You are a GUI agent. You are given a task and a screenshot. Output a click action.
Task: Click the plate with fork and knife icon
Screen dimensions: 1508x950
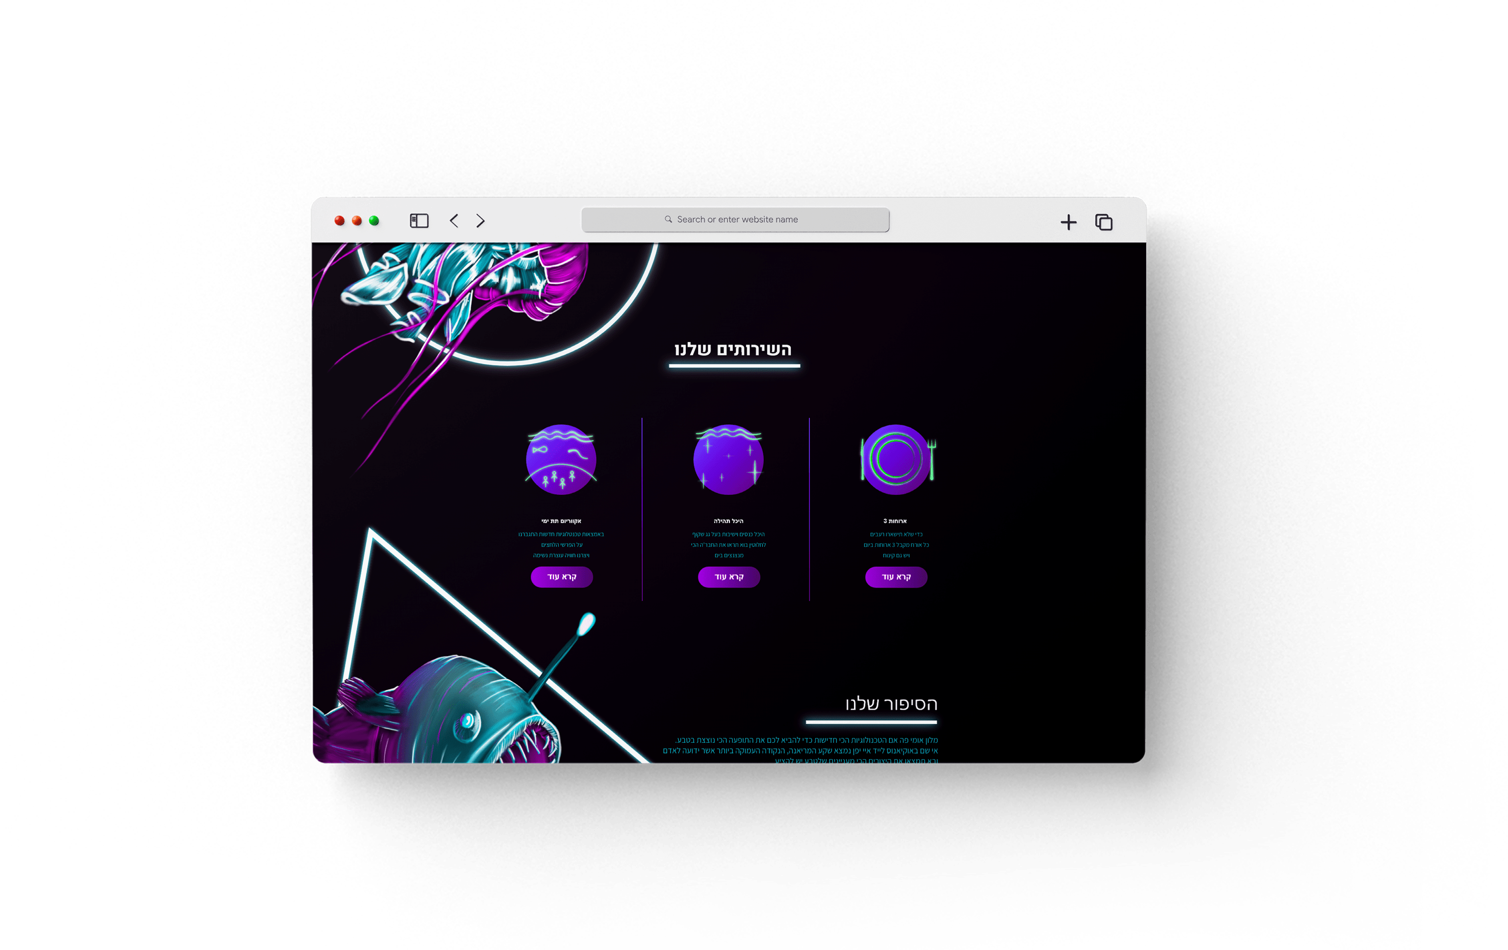pos(896,459)
